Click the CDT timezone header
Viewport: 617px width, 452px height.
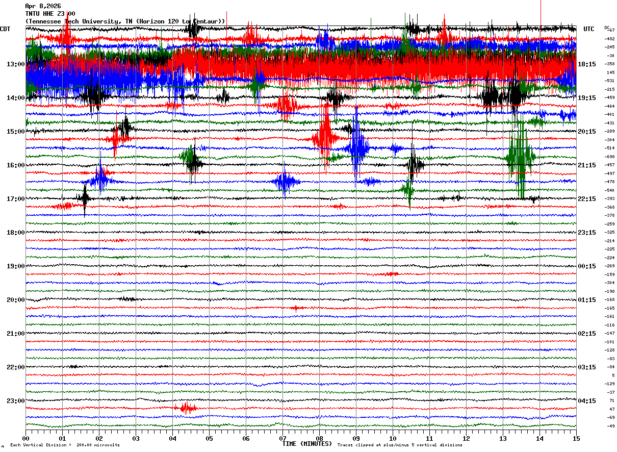click(x=6, y=29)
